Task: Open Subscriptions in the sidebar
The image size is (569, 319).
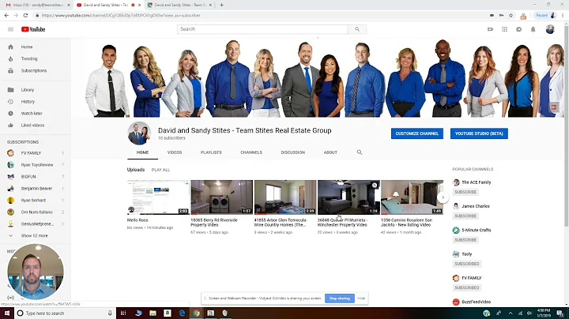Action: tap(36, 71)
